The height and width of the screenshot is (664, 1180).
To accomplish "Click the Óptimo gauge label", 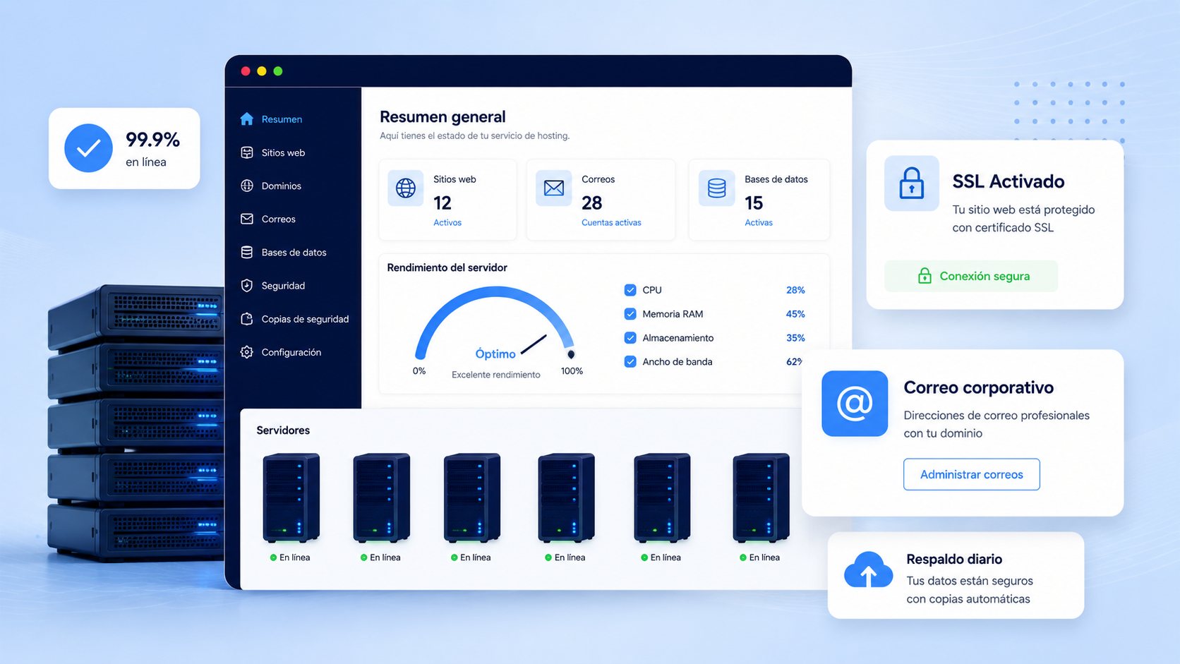I will (495, 354).
